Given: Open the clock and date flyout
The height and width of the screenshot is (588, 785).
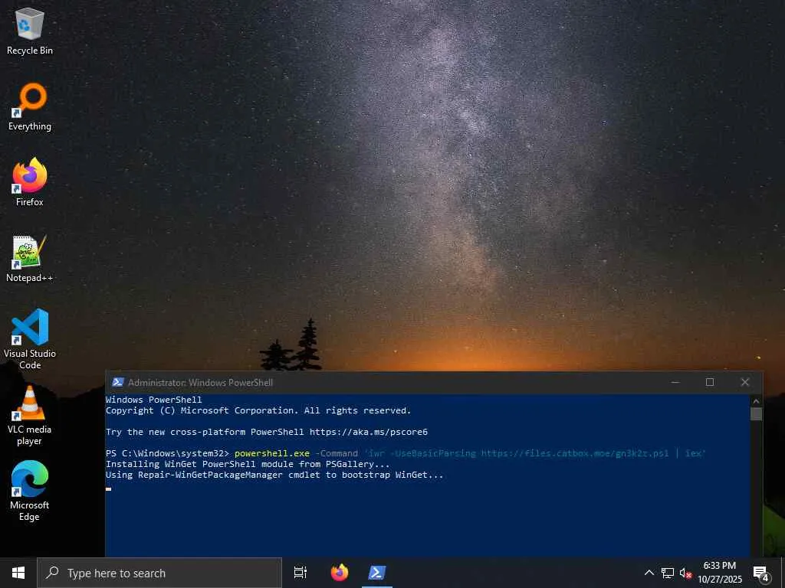Looking at the screenshot, I should click(720, 573).
